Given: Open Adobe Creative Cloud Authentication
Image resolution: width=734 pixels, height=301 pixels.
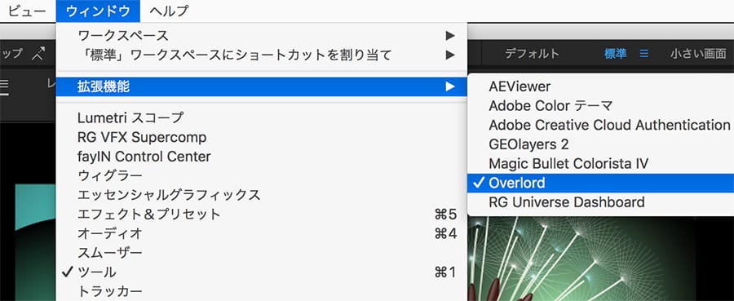Looking at the screenshot, I should 600,125.
